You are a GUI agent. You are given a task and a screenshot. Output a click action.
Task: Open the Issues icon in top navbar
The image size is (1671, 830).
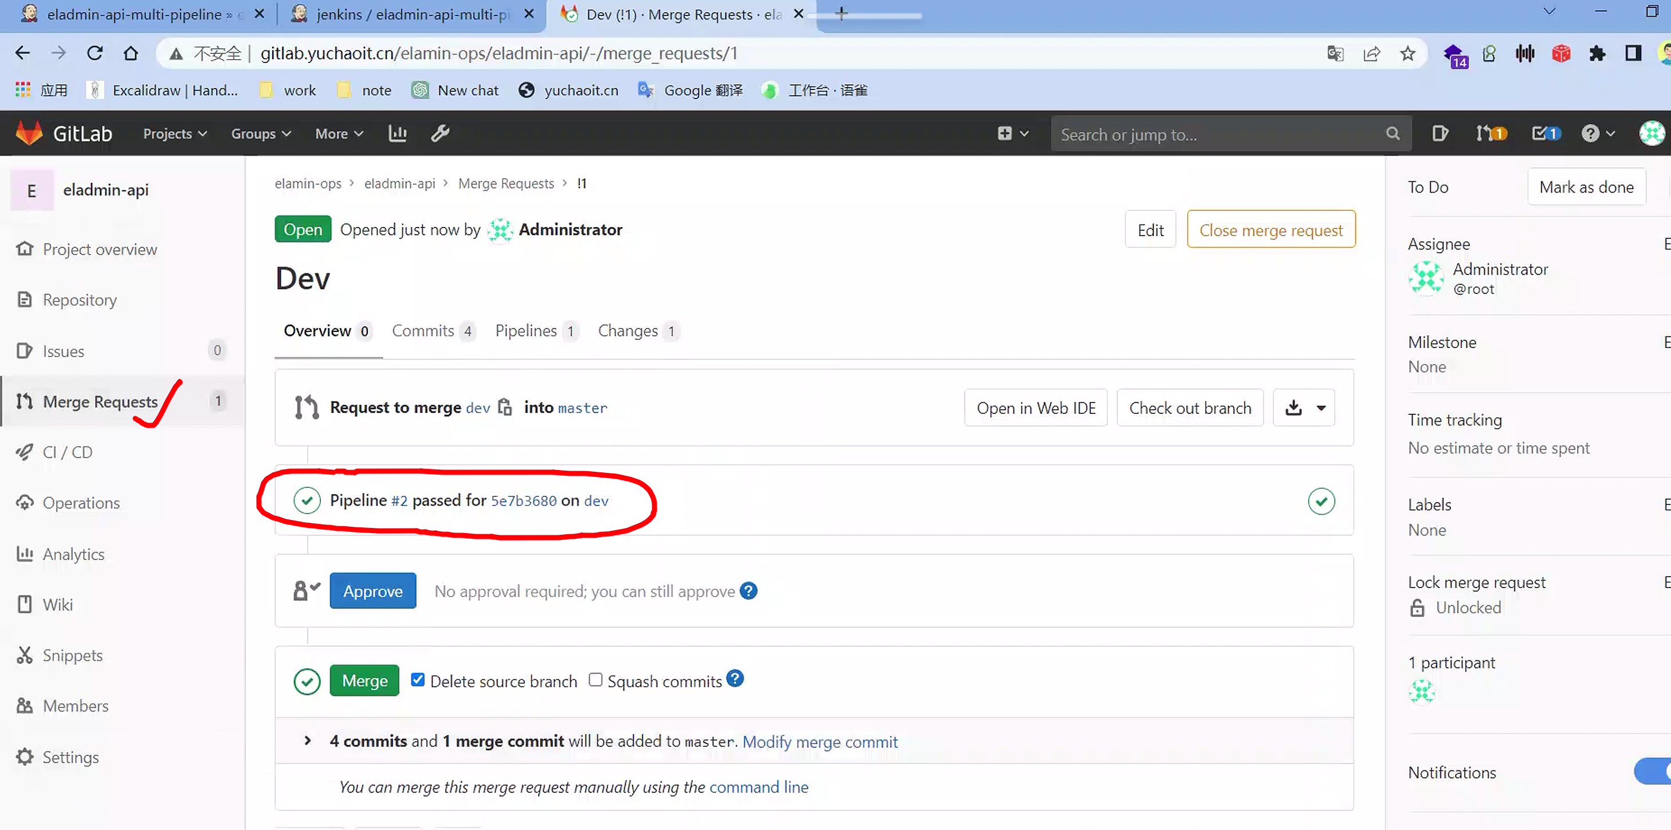[1439, 134]
